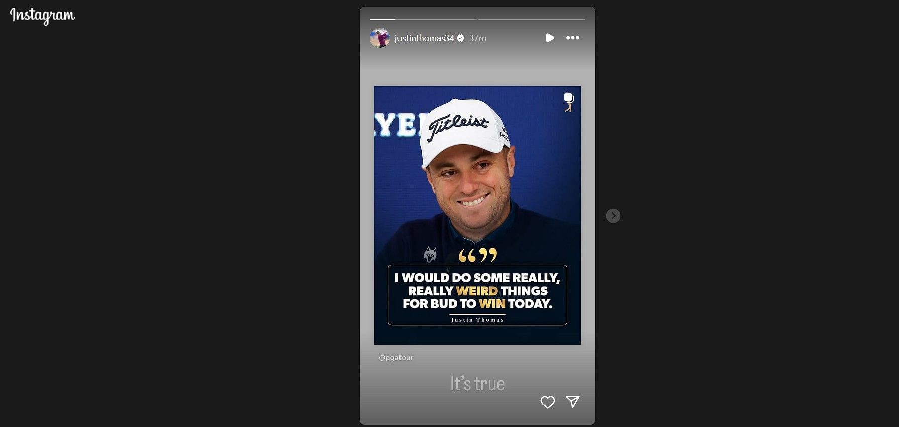Click the "It's true" caption text
899x427 pixels.
[477, 384]
